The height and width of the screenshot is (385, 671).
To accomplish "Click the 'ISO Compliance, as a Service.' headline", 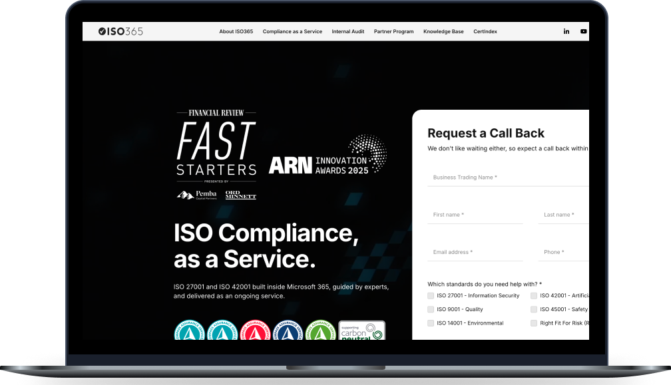I will click(x=266, y=246).
